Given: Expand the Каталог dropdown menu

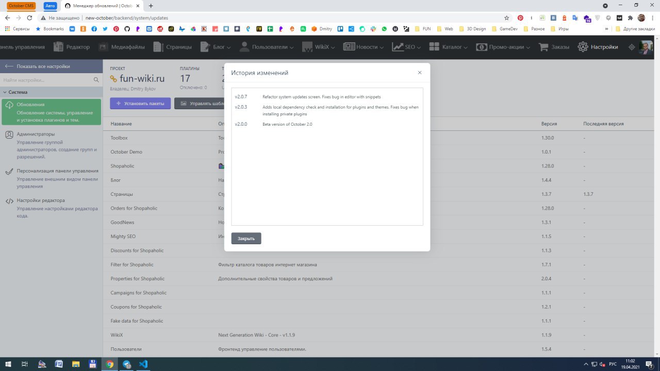Looking at the screenshot, I should [x=448, y=47].
